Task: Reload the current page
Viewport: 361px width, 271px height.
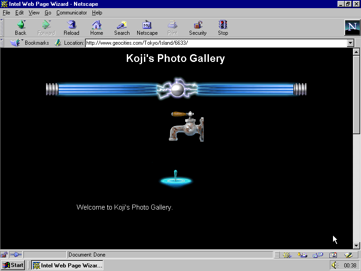Action: tap(71, 28)
